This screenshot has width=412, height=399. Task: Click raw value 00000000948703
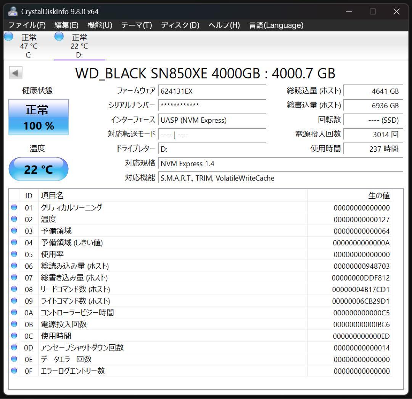tap(362, 266)
